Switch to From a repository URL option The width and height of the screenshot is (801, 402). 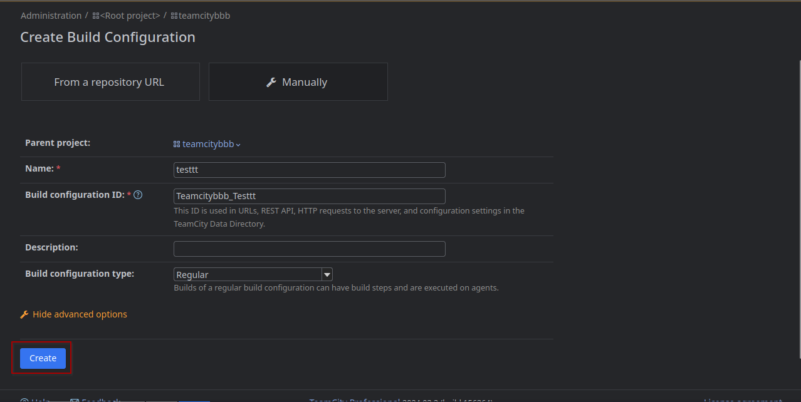click(x=110, y=81)
